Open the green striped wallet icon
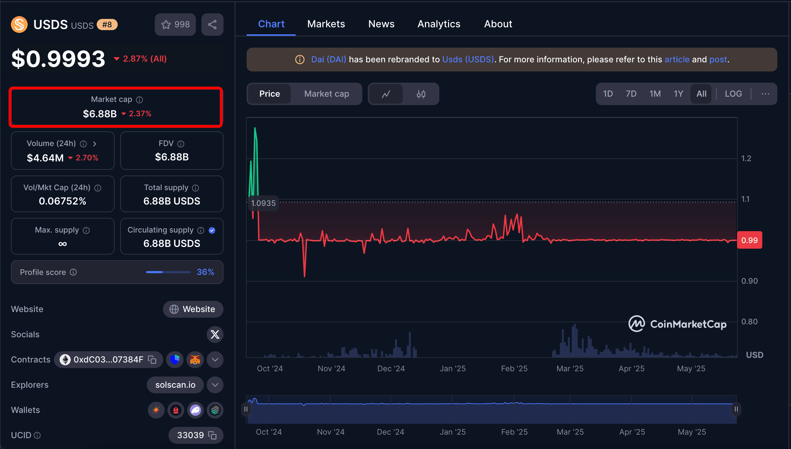The image size is (791, 449). pos(215,410)
